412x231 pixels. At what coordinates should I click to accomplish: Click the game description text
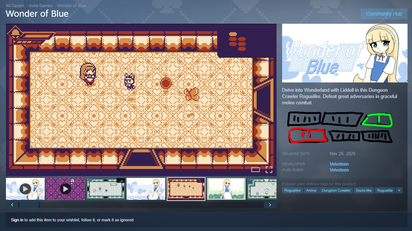(x=339, y=96)
